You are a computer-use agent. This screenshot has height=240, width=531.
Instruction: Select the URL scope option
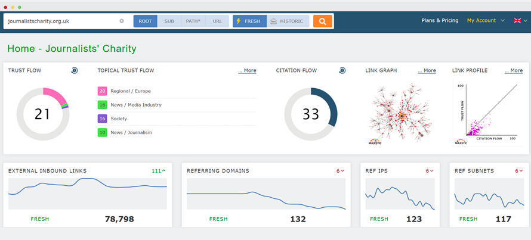click(217, 21)
